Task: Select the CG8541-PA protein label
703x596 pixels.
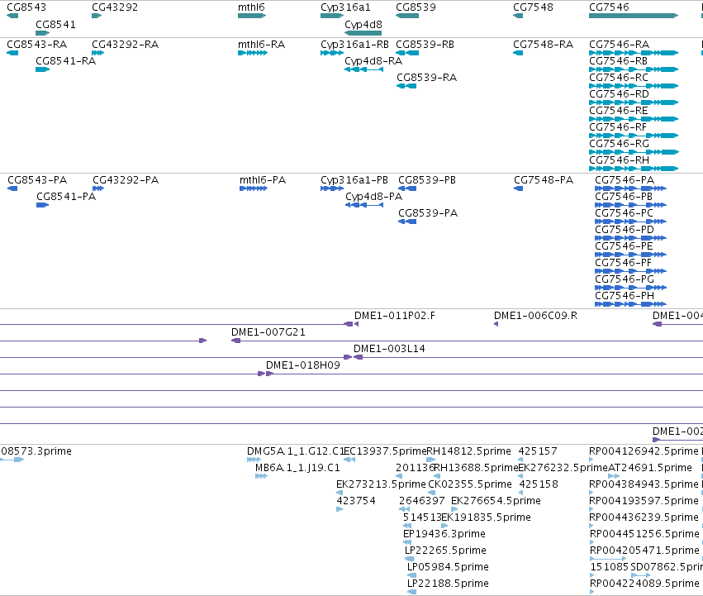Action: [66, 197]
